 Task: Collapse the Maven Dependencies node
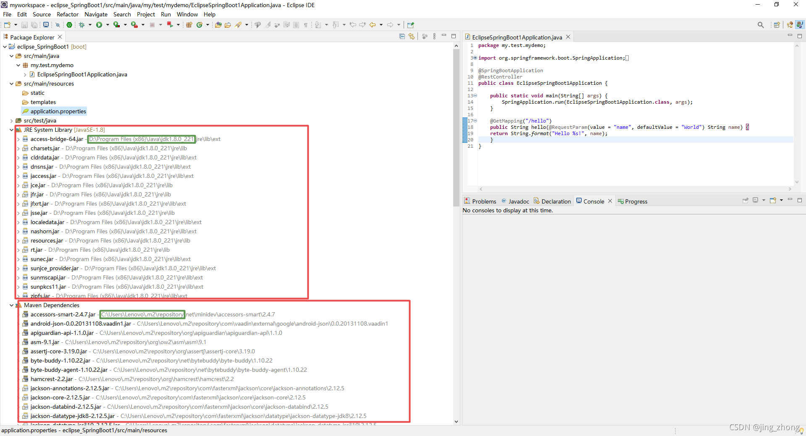point(11,305)
